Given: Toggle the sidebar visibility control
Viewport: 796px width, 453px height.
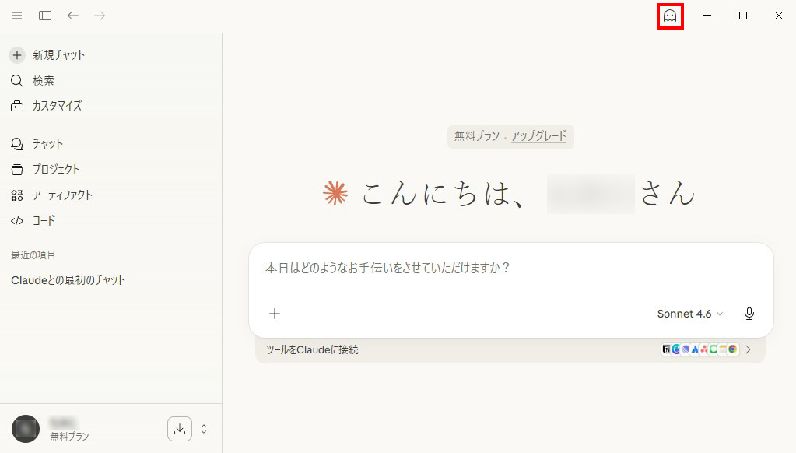Looking at the screenshot, I should click(x=45, y=15).
